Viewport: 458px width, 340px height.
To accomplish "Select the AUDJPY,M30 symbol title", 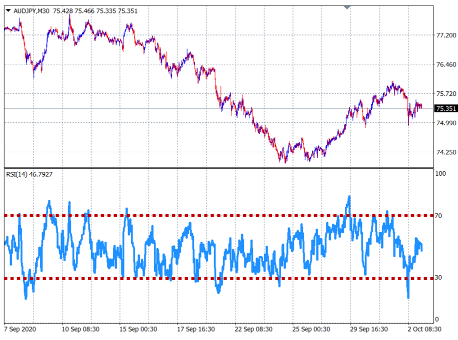I will [x=31, y=11].
